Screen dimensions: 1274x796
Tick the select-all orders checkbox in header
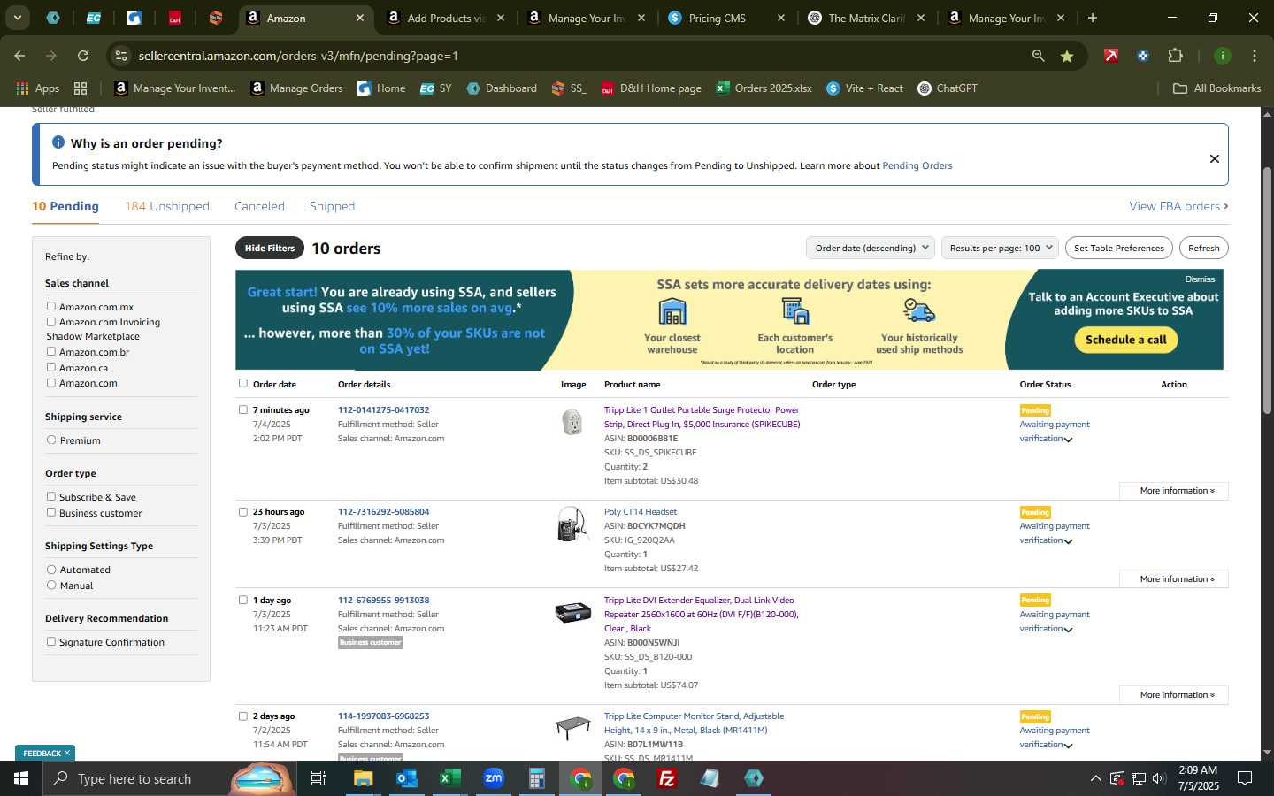tap(243, 383)
